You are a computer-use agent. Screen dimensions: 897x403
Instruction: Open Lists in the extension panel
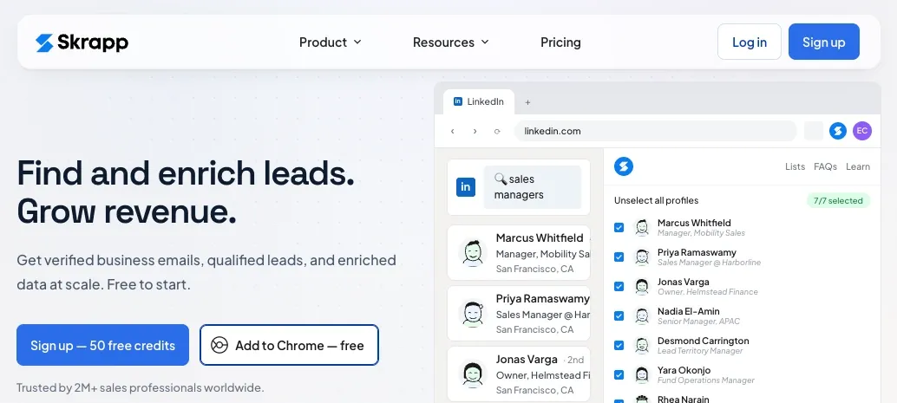pyautogui.click(x=796, y=166)
